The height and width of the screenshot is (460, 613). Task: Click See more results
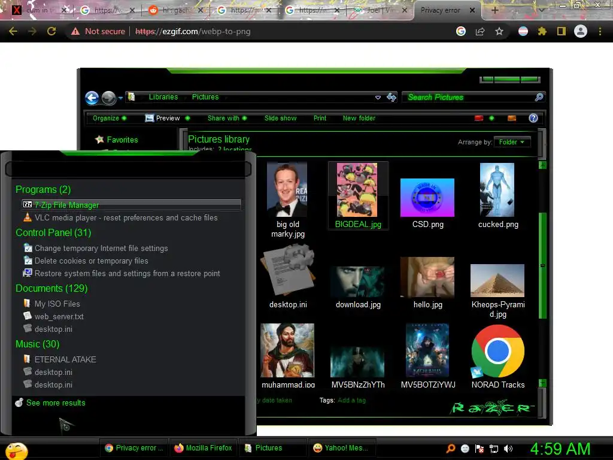pyautogui.click(x=50, y=402)
